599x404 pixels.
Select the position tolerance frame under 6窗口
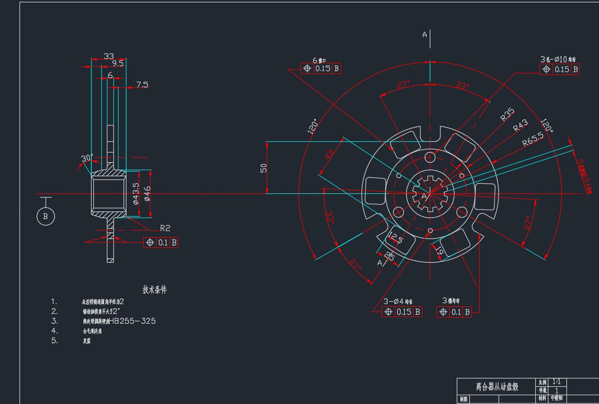tap(321, 68)
